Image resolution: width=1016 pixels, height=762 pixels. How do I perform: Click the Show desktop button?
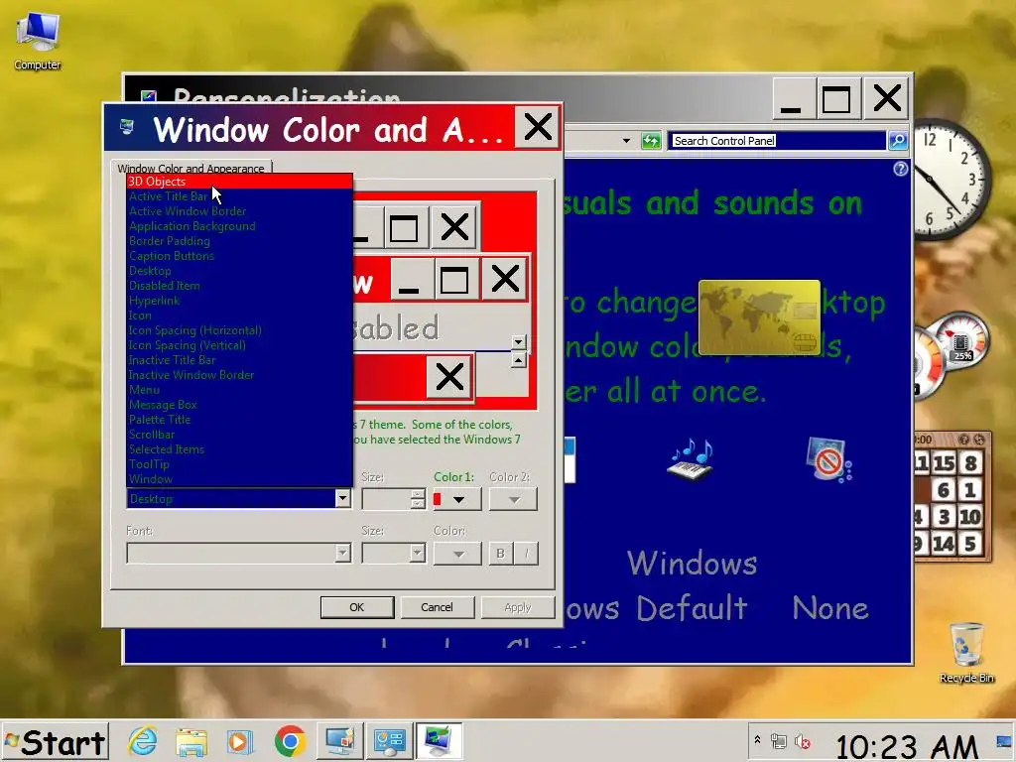coord(1005,741)
